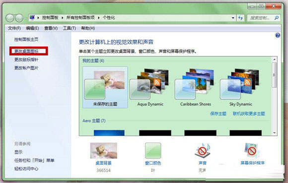Open the recent pages dropdown beside the Forward button
The height and width of the screenshot is (183, 288).
(x=26, y=18)
